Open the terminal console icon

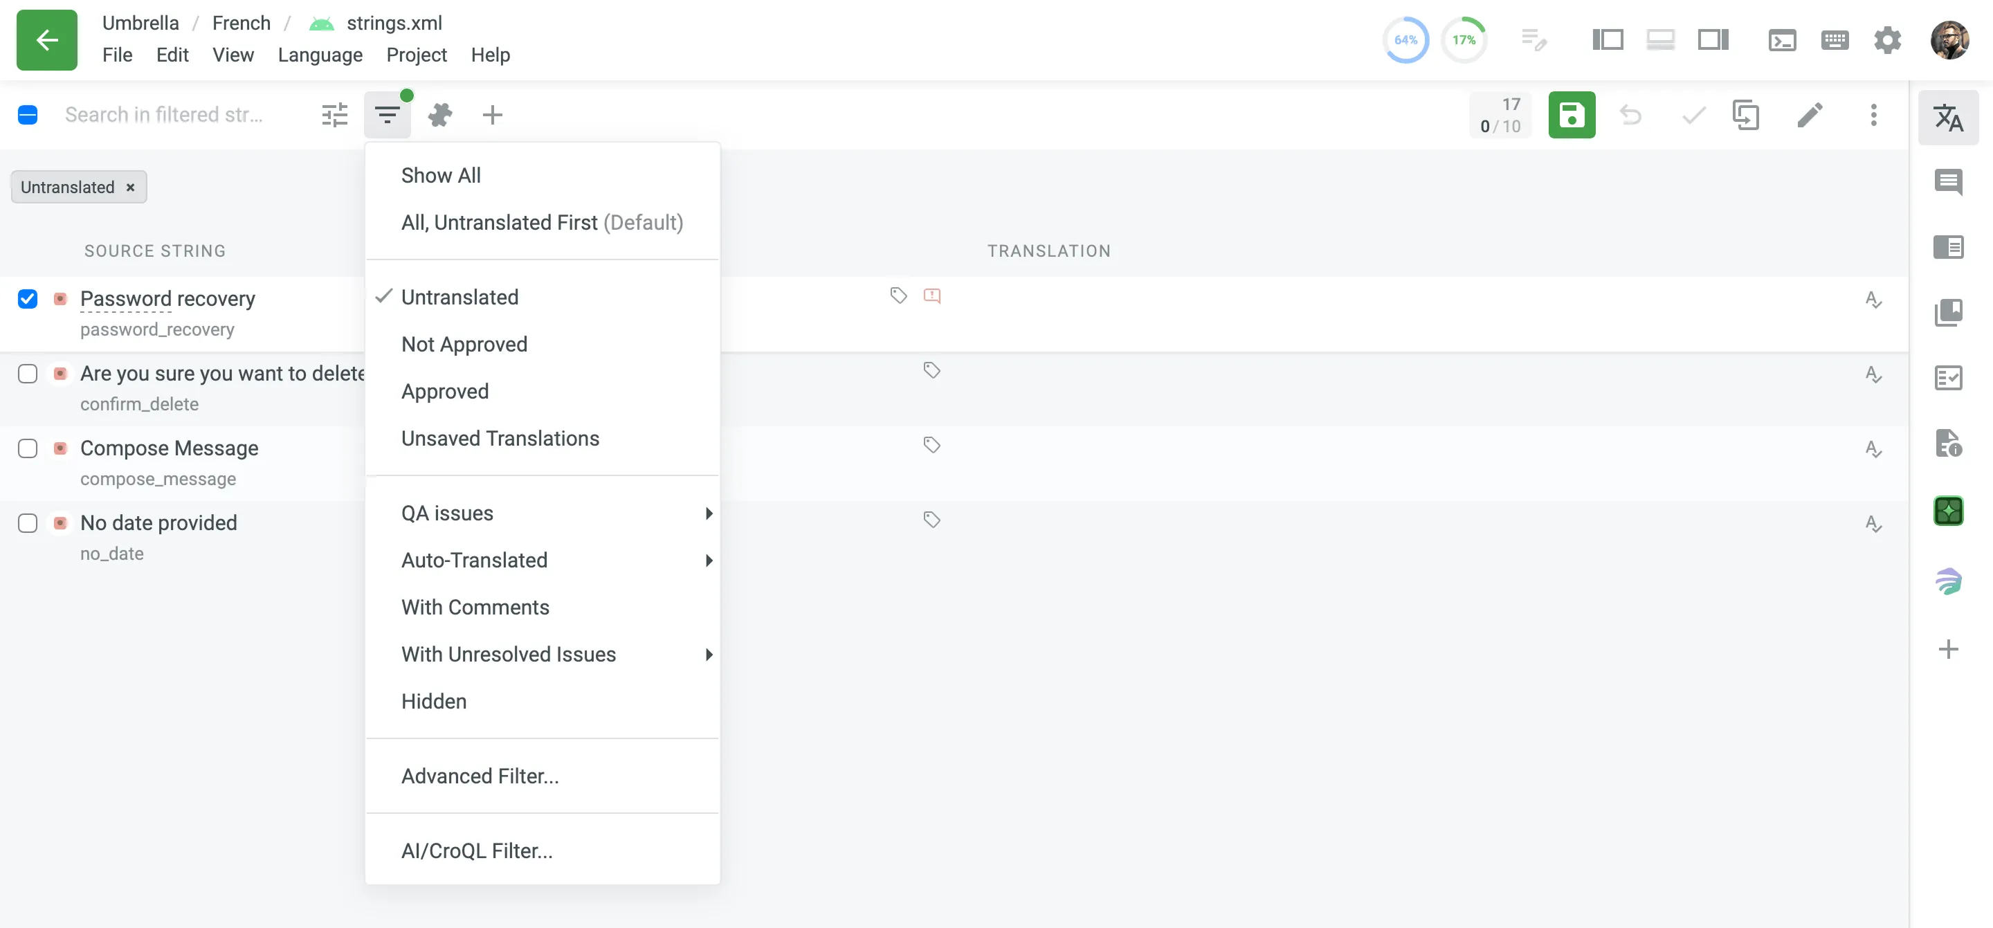(1782, 39)
